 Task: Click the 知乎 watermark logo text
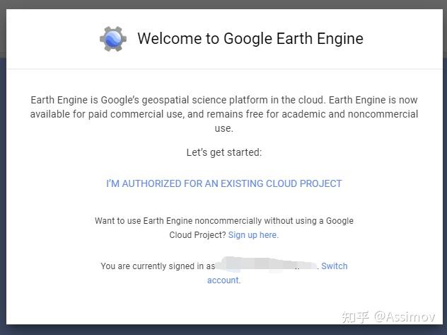pyautogui.click(x=355, y=314)
